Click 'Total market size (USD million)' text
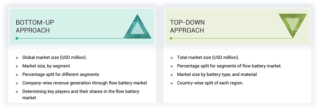 coord(208,57)
